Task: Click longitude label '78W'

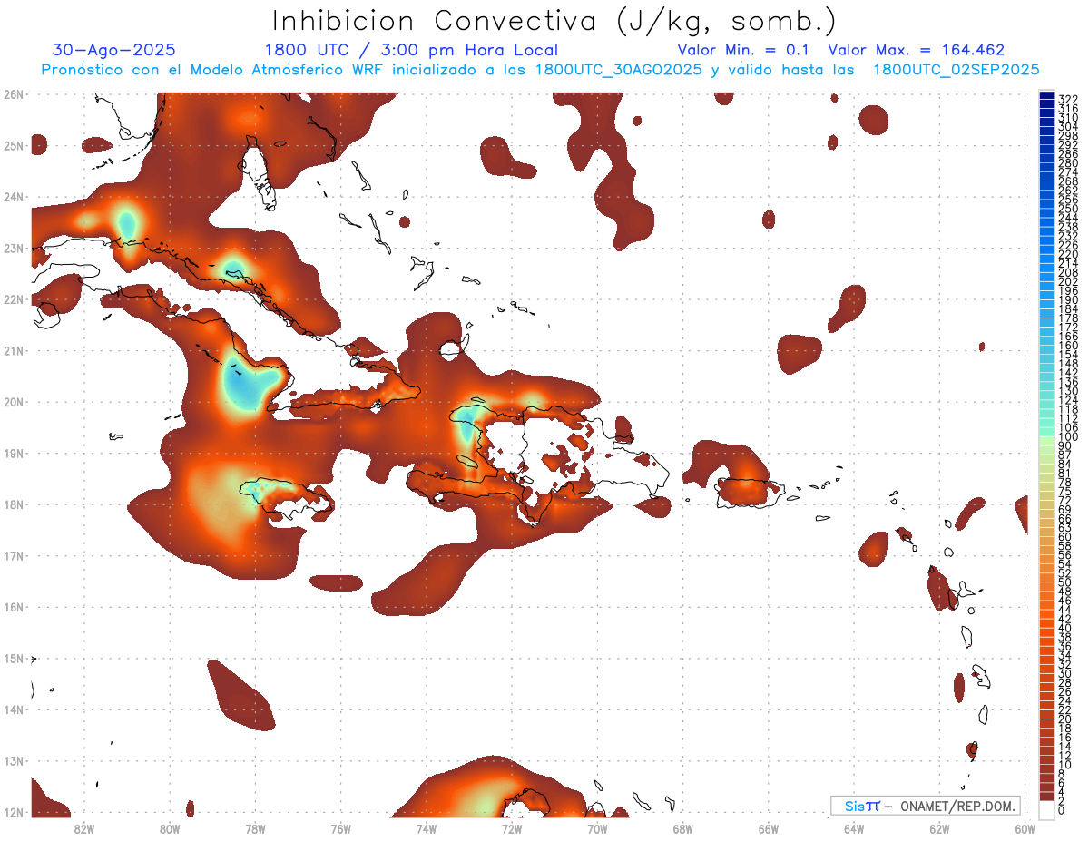Action: point(255,828)
